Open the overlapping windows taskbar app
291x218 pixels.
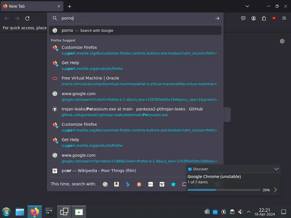[64, 212]
